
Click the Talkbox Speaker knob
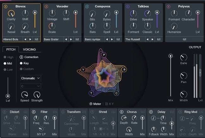coord(148,14)
